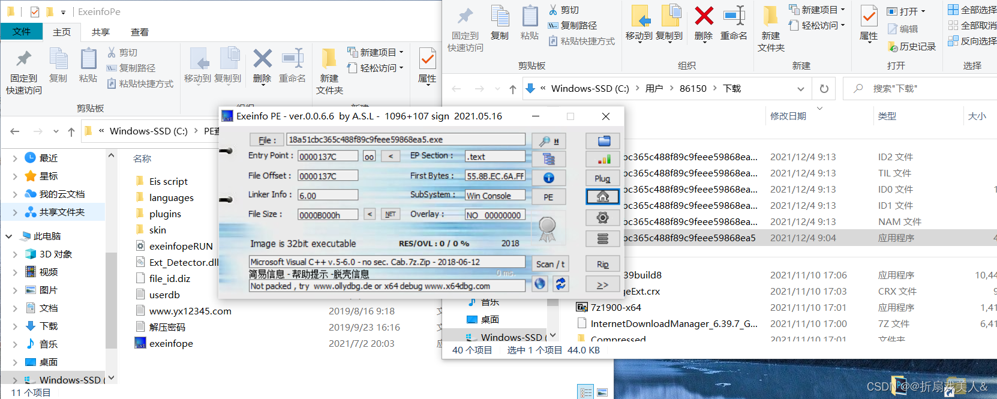Click 历史记录 in the 下载 window ribbon
The width and height of the screenshot is (997, 399).
pyautogui.click(x=911, y=46)
